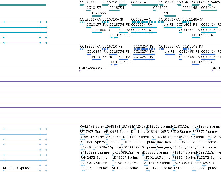Select EST bs73h06.5prime

click(x=180, y=140)
